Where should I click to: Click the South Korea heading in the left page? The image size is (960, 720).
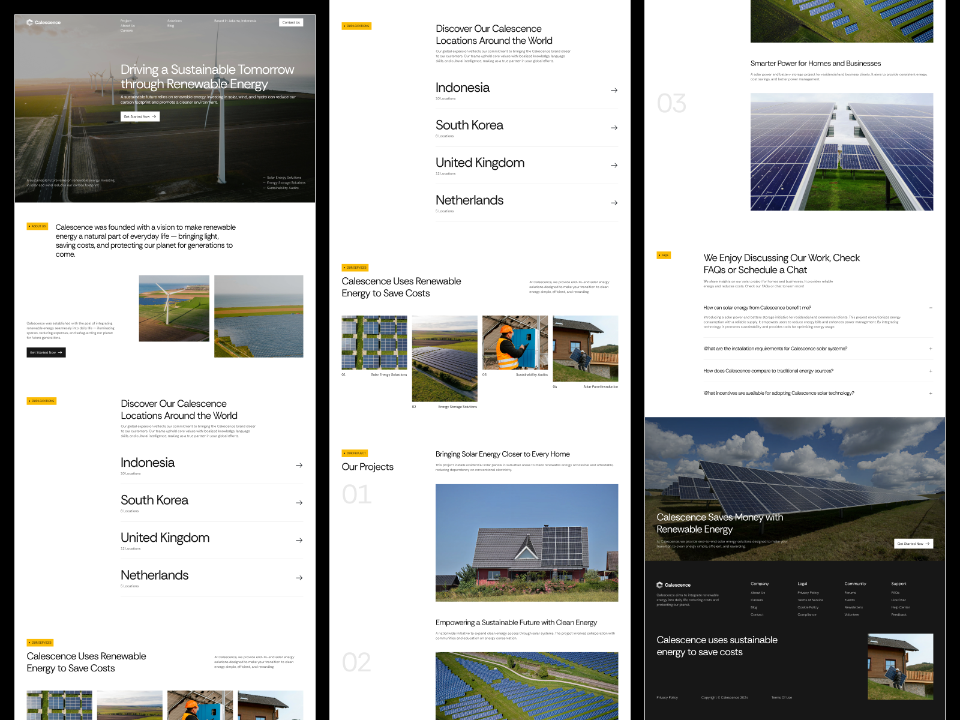pos(154,500)
